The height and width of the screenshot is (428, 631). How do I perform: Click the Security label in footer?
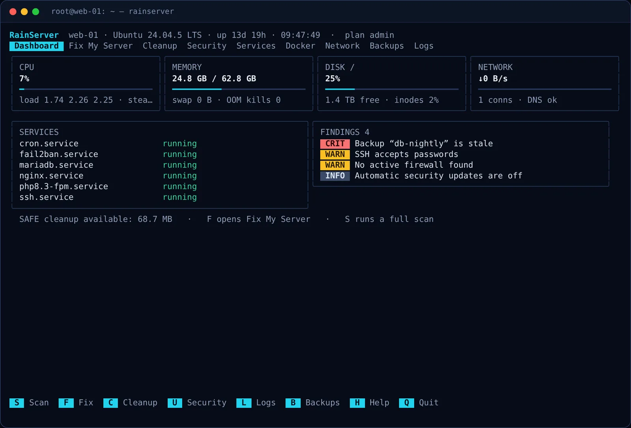[x=207, y=403]
